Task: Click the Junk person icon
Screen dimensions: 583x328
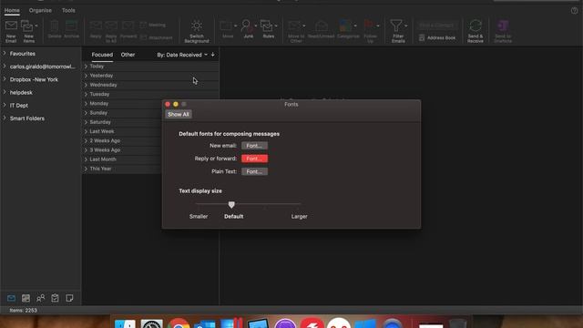Action: click(246, 26)
